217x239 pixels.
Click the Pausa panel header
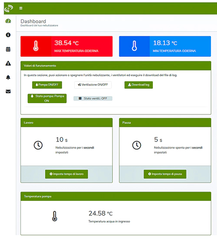pyautogui.click(x=165, y=123)
